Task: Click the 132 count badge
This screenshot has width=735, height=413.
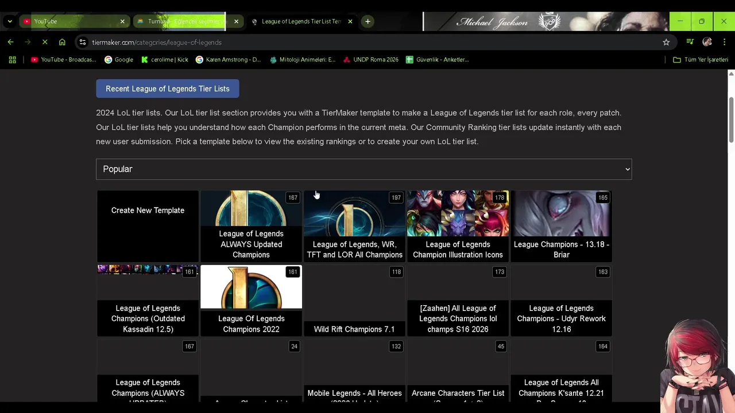Action: (396, 346)
